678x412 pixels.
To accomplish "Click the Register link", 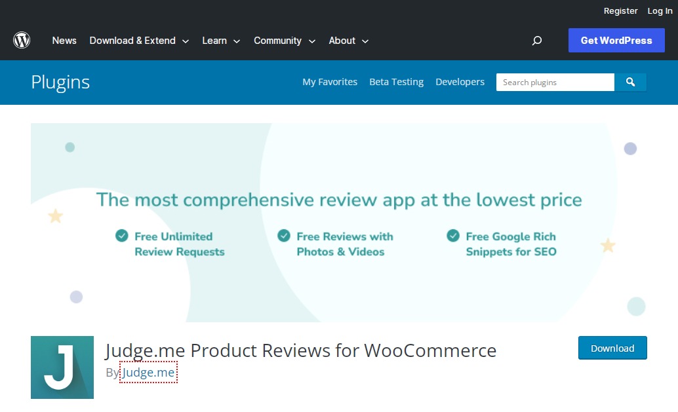I will point(620,10).
